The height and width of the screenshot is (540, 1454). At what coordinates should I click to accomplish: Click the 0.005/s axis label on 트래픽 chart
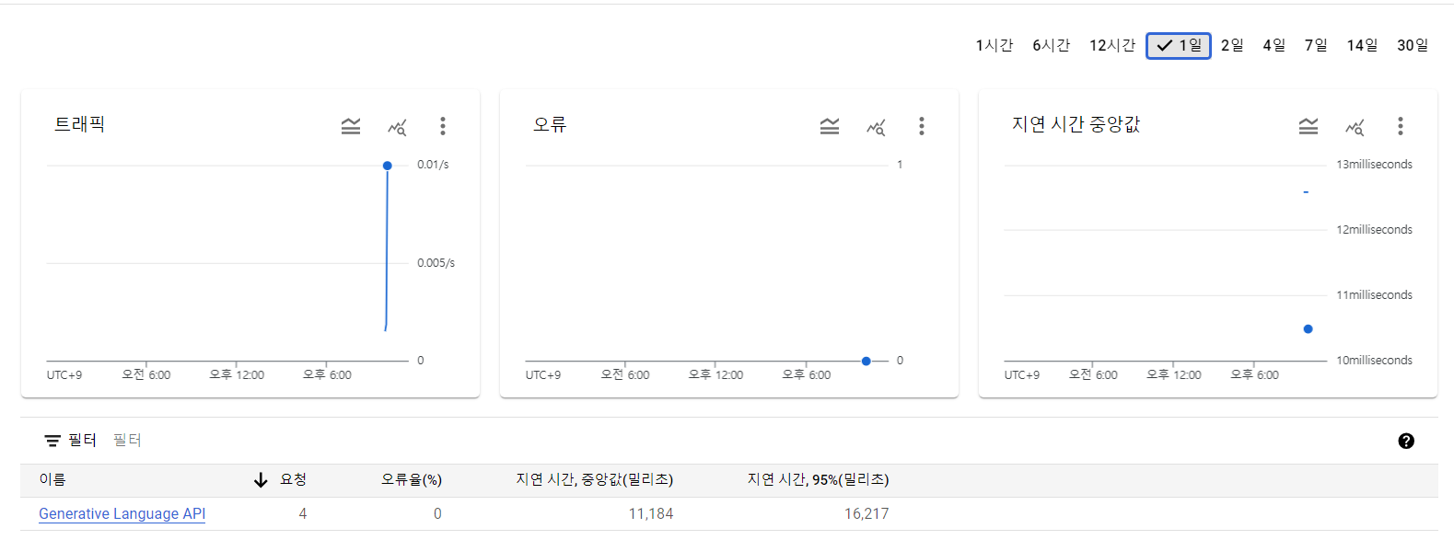pos(436,263)
